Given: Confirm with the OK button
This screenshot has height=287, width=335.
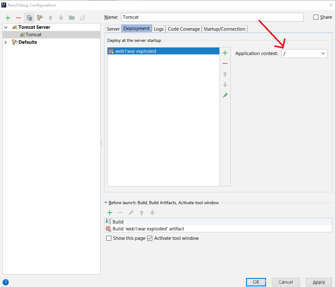Looking at the screenshot, I should click(x=256, y=282).
